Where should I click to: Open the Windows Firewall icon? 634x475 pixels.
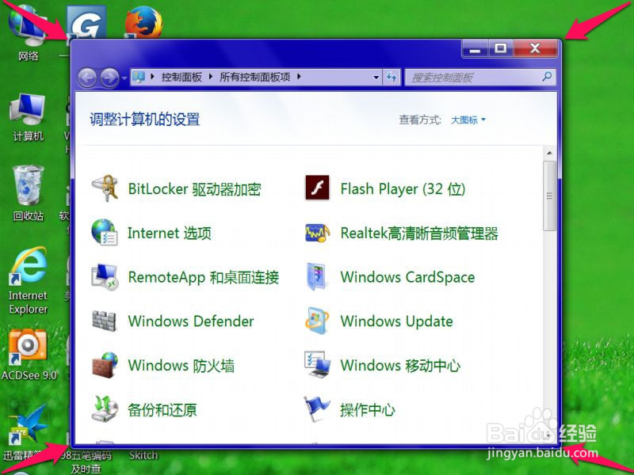tap(105, 365)
